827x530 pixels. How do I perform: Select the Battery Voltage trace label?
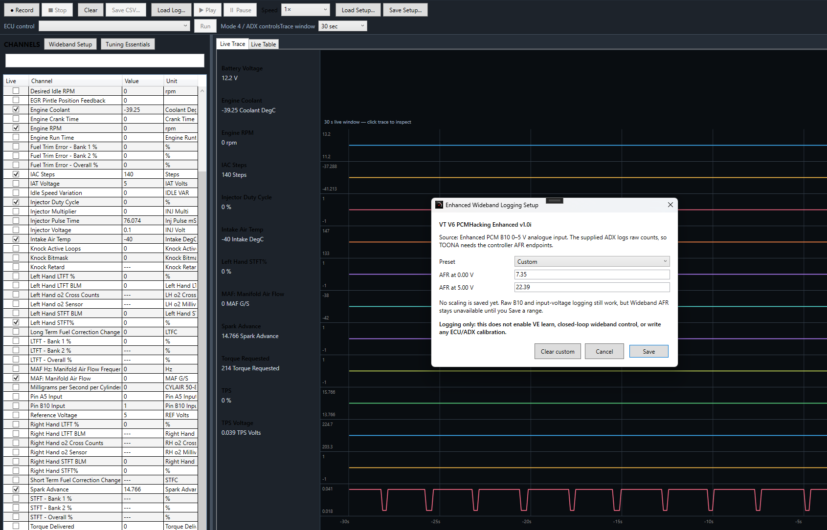point(242,68)
